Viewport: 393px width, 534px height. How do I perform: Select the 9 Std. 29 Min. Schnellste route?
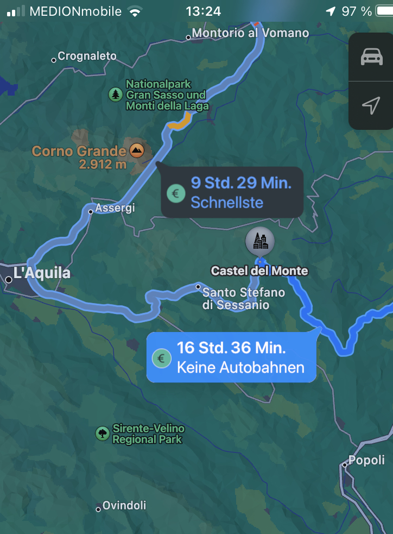232,192
